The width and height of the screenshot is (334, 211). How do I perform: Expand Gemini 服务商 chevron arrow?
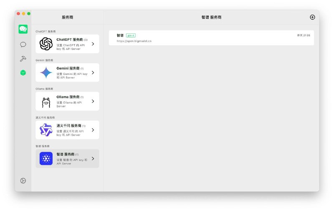coord(93,72)
